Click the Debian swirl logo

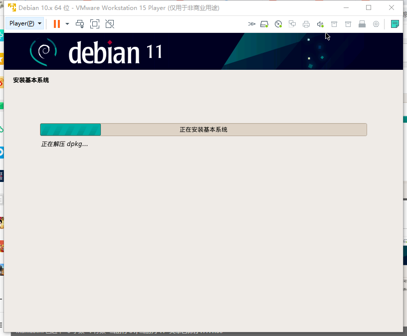pos(43,52)
